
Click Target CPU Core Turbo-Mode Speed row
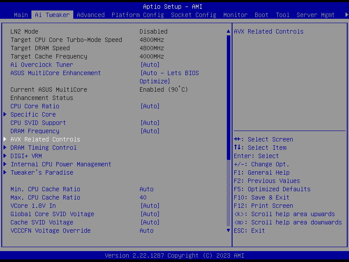tap(87, 40)
